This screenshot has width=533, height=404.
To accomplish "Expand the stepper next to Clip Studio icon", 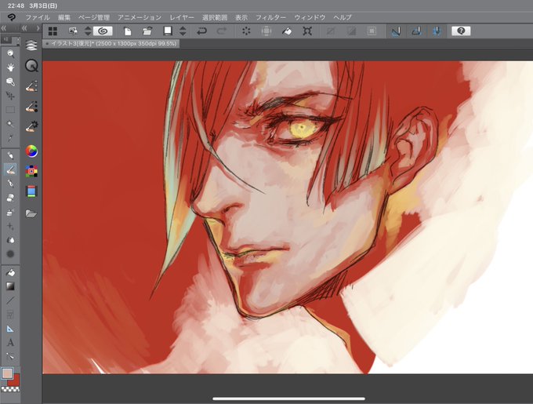I will [x=88, y=31].
